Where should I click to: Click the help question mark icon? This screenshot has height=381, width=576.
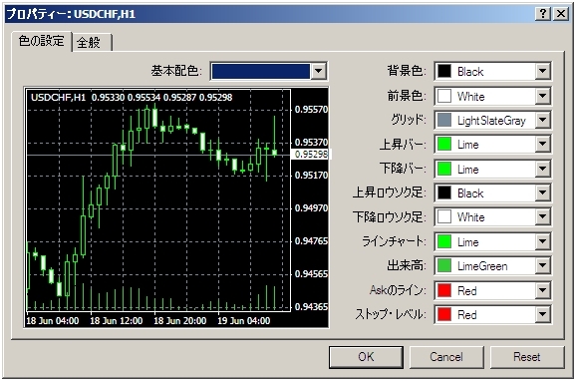(543, 14)
